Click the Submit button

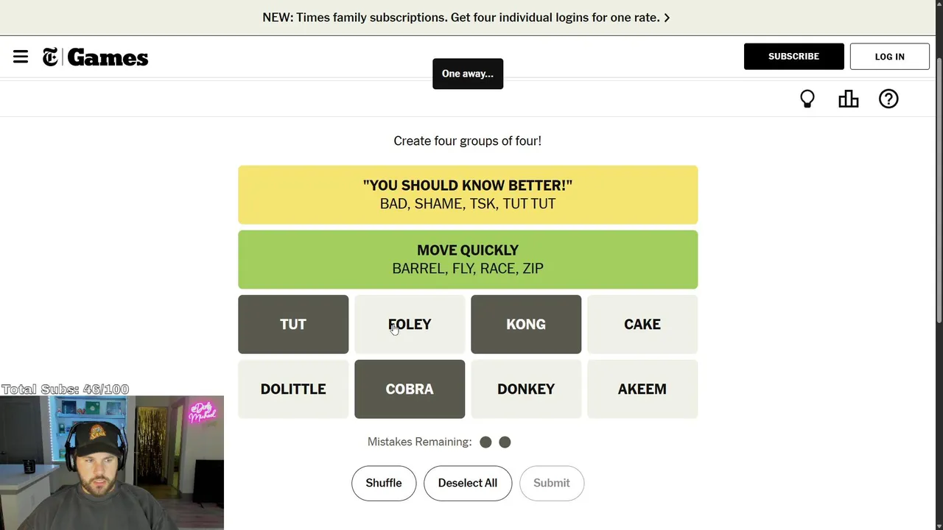pyautogui.click(x=552, y=483)
